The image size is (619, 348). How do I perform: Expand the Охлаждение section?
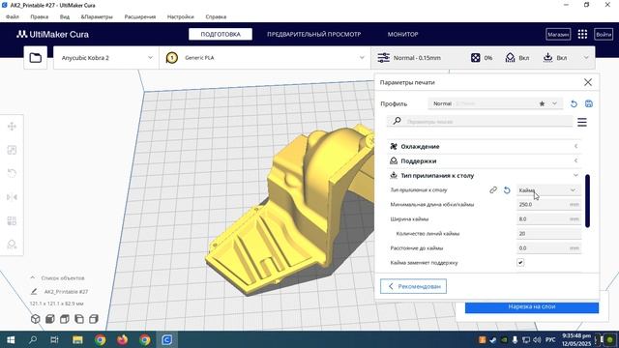coord(485,146)
